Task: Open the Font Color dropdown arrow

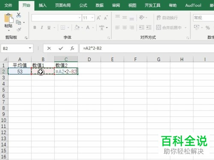Action: point(93,28)
